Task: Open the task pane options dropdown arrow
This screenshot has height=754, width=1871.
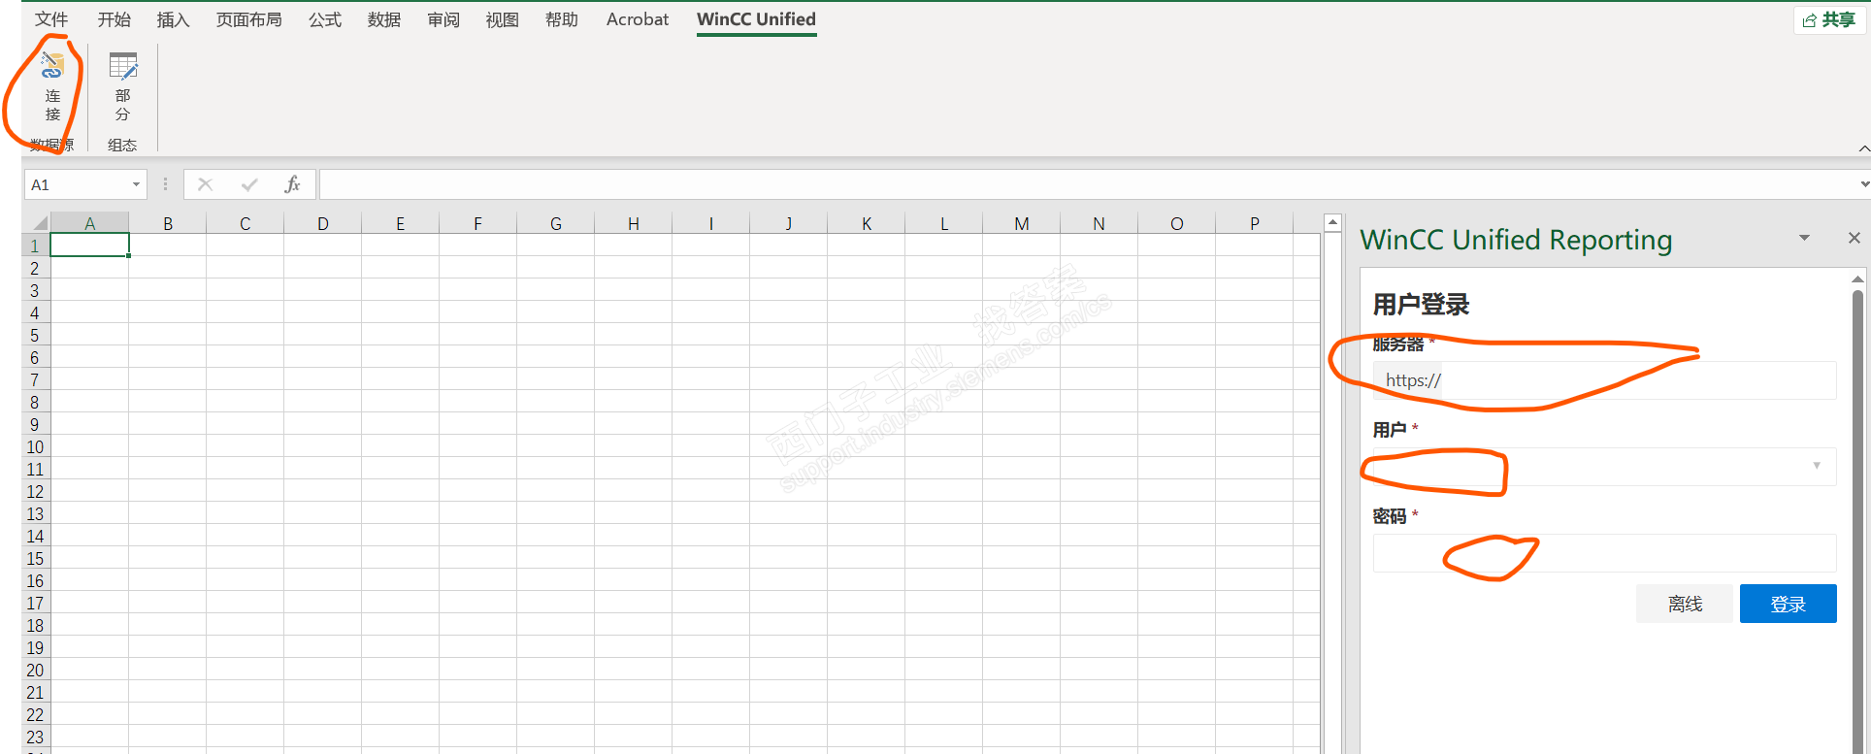Action: point(1804,238)
